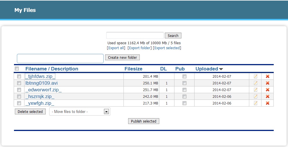The height and width of the screenshot is (147, 288).
Task: Remove lbtnng0109.avi via red X icon
Action: [268, 83]
